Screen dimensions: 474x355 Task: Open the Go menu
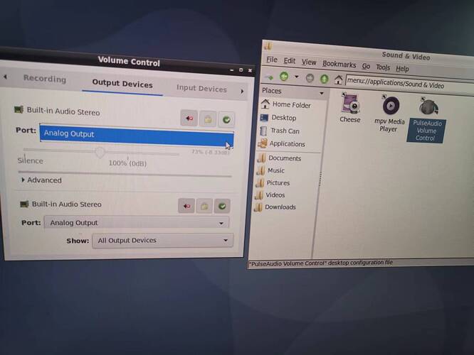(x=366, y=66)
